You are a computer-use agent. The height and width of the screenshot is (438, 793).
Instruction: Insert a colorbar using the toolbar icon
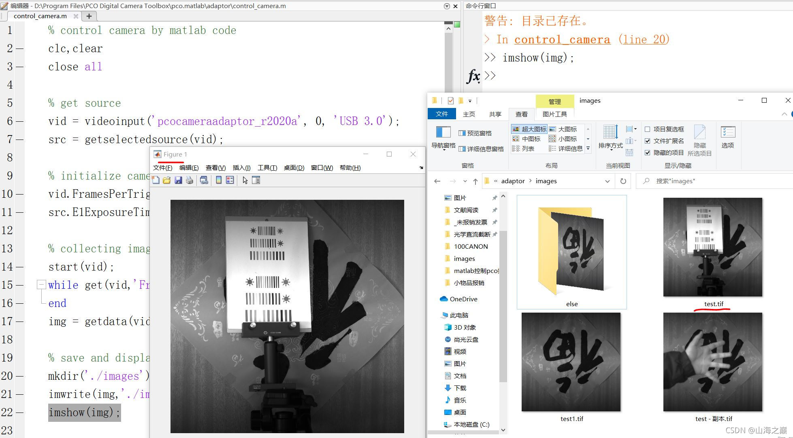click(219, 180)
